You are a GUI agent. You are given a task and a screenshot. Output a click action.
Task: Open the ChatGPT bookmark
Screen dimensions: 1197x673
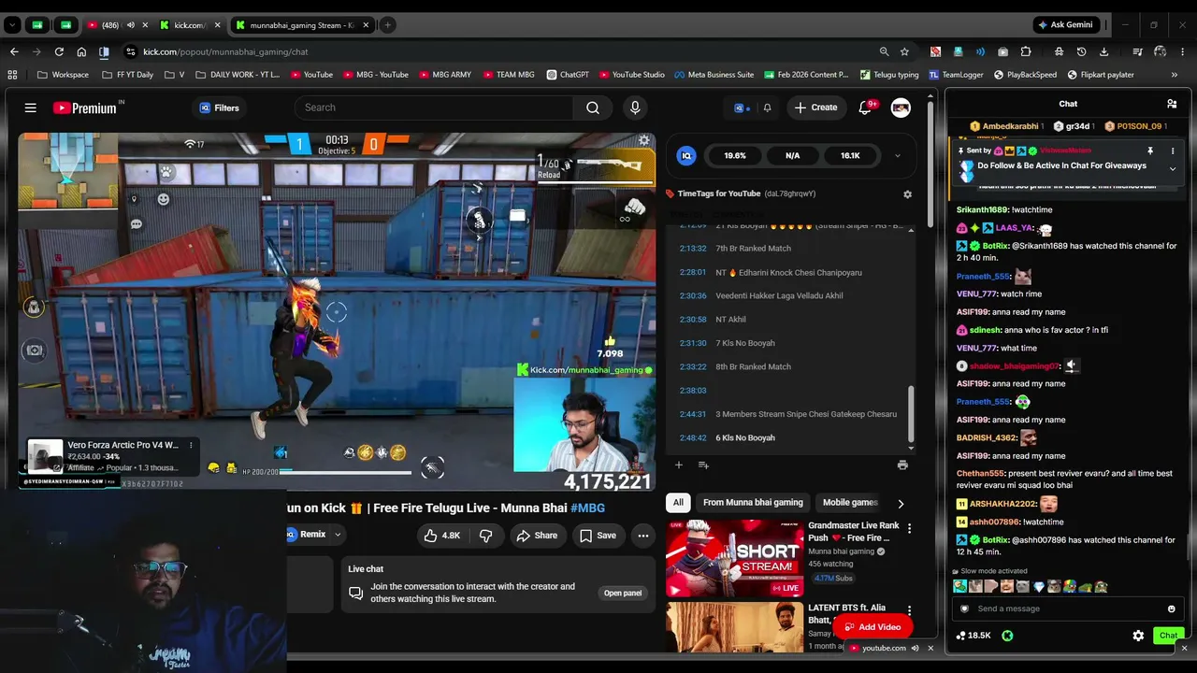[566, 75]
